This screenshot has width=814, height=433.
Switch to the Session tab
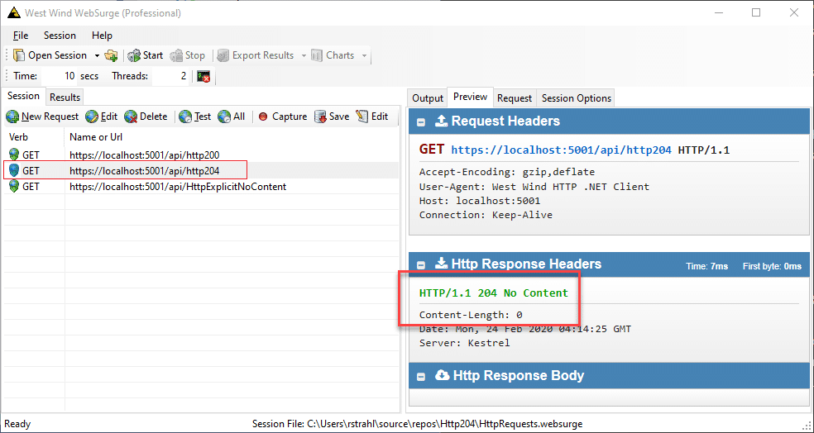pos(23,96)
